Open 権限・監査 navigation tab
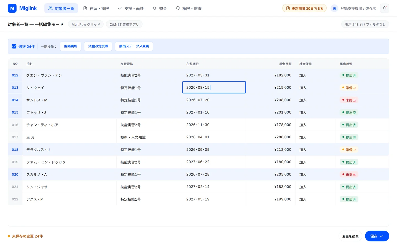 pos(189,8)
